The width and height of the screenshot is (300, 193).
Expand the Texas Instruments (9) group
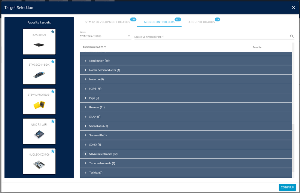tap(86, 163)
